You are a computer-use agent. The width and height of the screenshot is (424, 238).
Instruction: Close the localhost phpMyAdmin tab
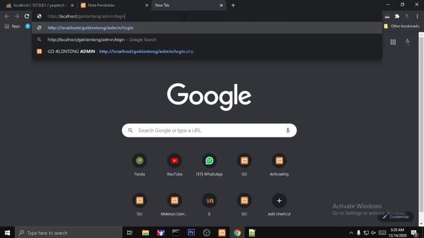[x=72, y=5]
